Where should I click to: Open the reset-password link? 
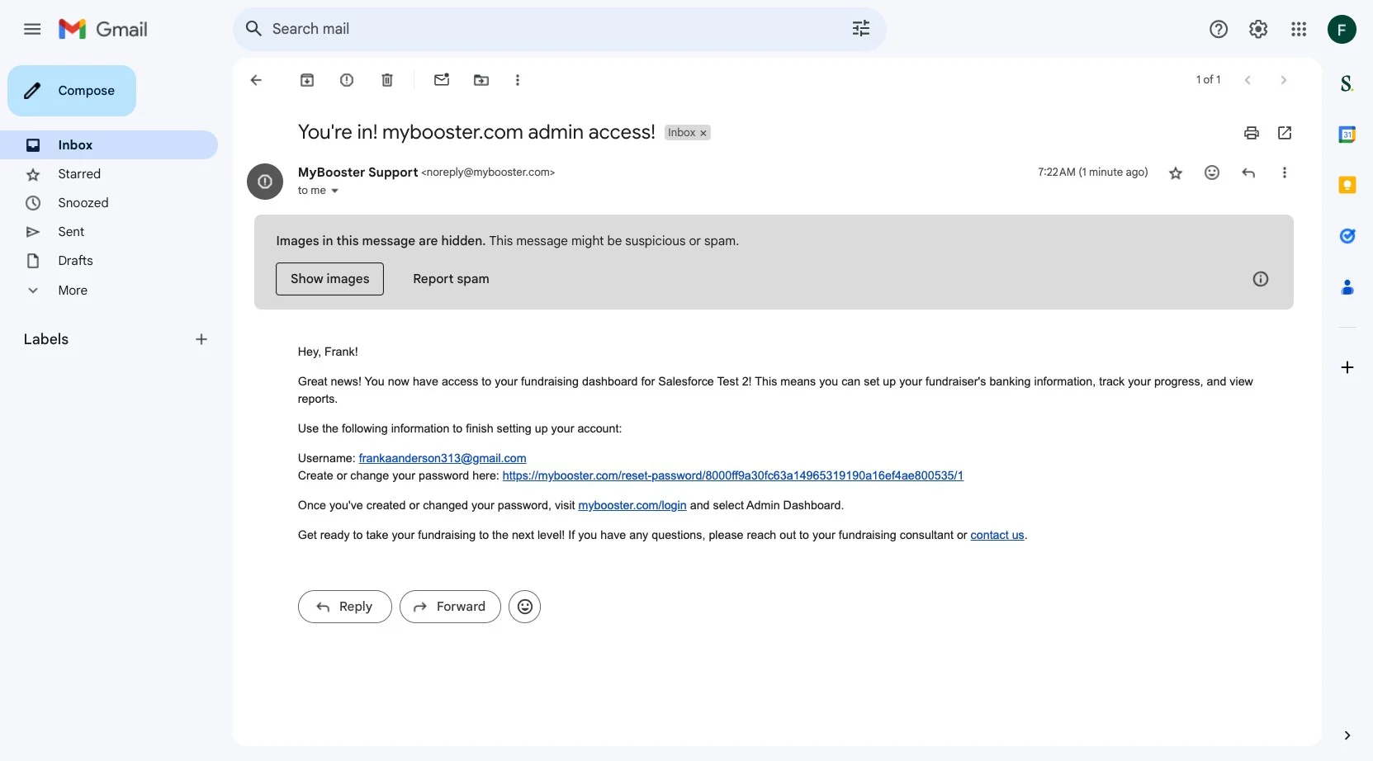pos(733,475)
